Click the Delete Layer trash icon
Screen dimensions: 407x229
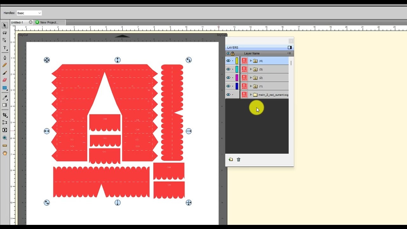238,159
